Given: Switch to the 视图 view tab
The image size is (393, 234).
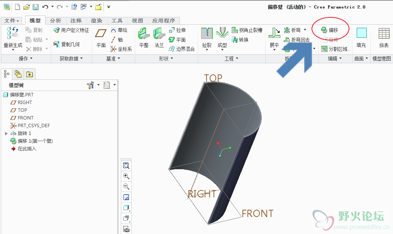Looking at the screenshot, I should click(137, 20).
